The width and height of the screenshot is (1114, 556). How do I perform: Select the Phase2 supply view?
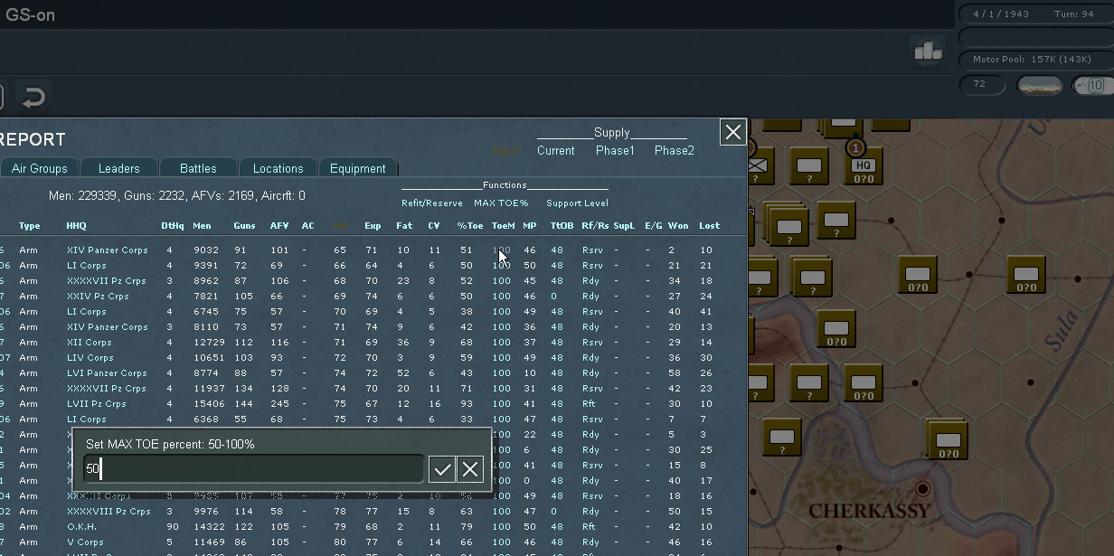point(675,151)
